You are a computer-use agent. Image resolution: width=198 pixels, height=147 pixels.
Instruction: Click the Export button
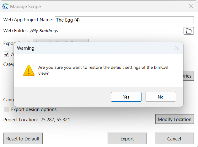point(127,139)
